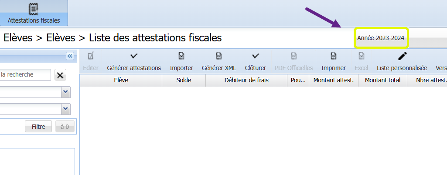Screen dimensions: 447x175
Task: Click the Imprimer PDF icon
Action: [334, 56]
